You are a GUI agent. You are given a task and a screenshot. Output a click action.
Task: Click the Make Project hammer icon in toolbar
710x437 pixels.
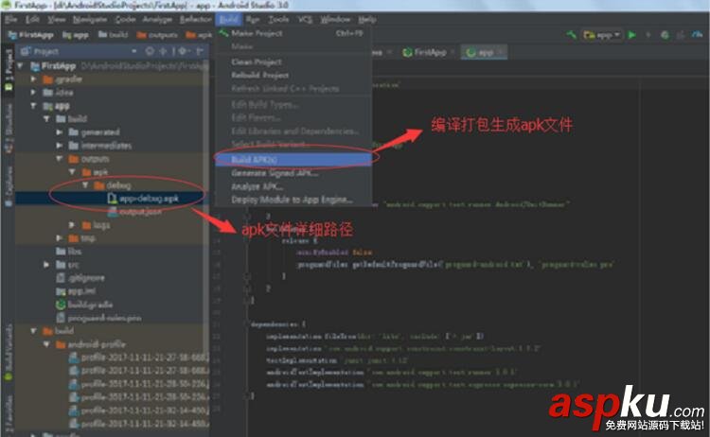tap(572, 35)
